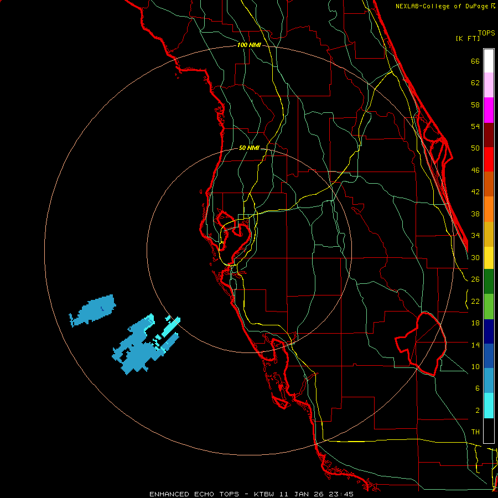The width and height of the screenshot is (498, 498).
Task: Click the legend value 46
Action: pyautogui.click(x=475, y=170)
